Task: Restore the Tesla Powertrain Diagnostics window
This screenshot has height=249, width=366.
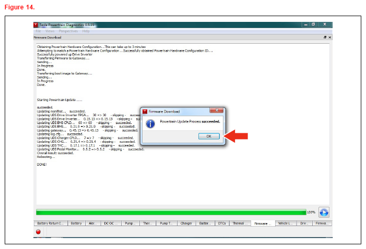Action: click(313, 24)
